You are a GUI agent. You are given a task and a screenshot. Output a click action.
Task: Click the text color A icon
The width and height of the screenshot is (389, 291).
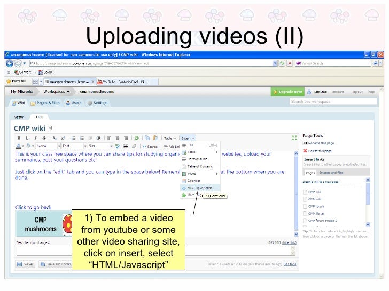18,146
